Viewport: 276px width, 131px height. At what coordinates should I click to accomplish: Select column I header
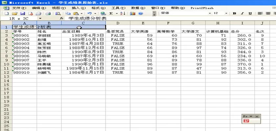pyautogui.click(x=242, y=23)
